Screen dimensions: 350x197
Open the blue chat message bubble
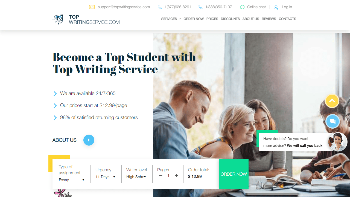pos(332,121)
